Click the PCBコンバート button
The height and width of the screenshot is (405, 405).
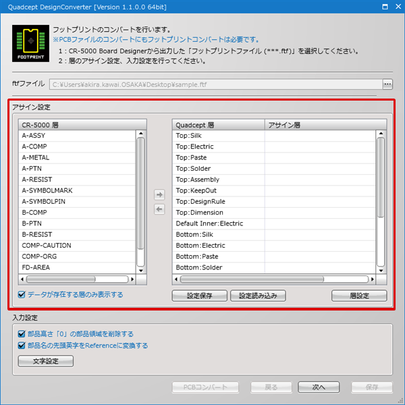(x=205, y=387)
